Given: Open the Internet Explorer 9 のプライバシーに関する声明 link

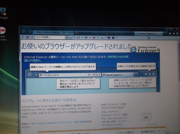Looking at the screenshot, I should 61,123.
